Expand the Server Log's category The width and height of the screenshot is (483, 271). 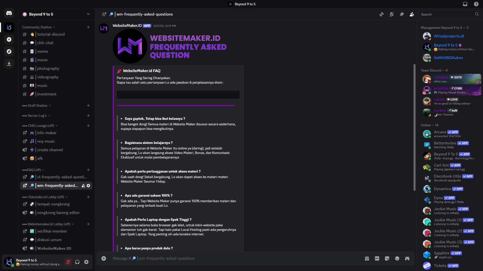tap(36, 116)
